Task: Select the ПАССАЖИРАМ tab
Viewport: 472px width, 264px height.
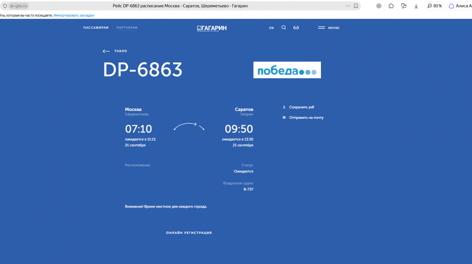Action: point(96,28)
